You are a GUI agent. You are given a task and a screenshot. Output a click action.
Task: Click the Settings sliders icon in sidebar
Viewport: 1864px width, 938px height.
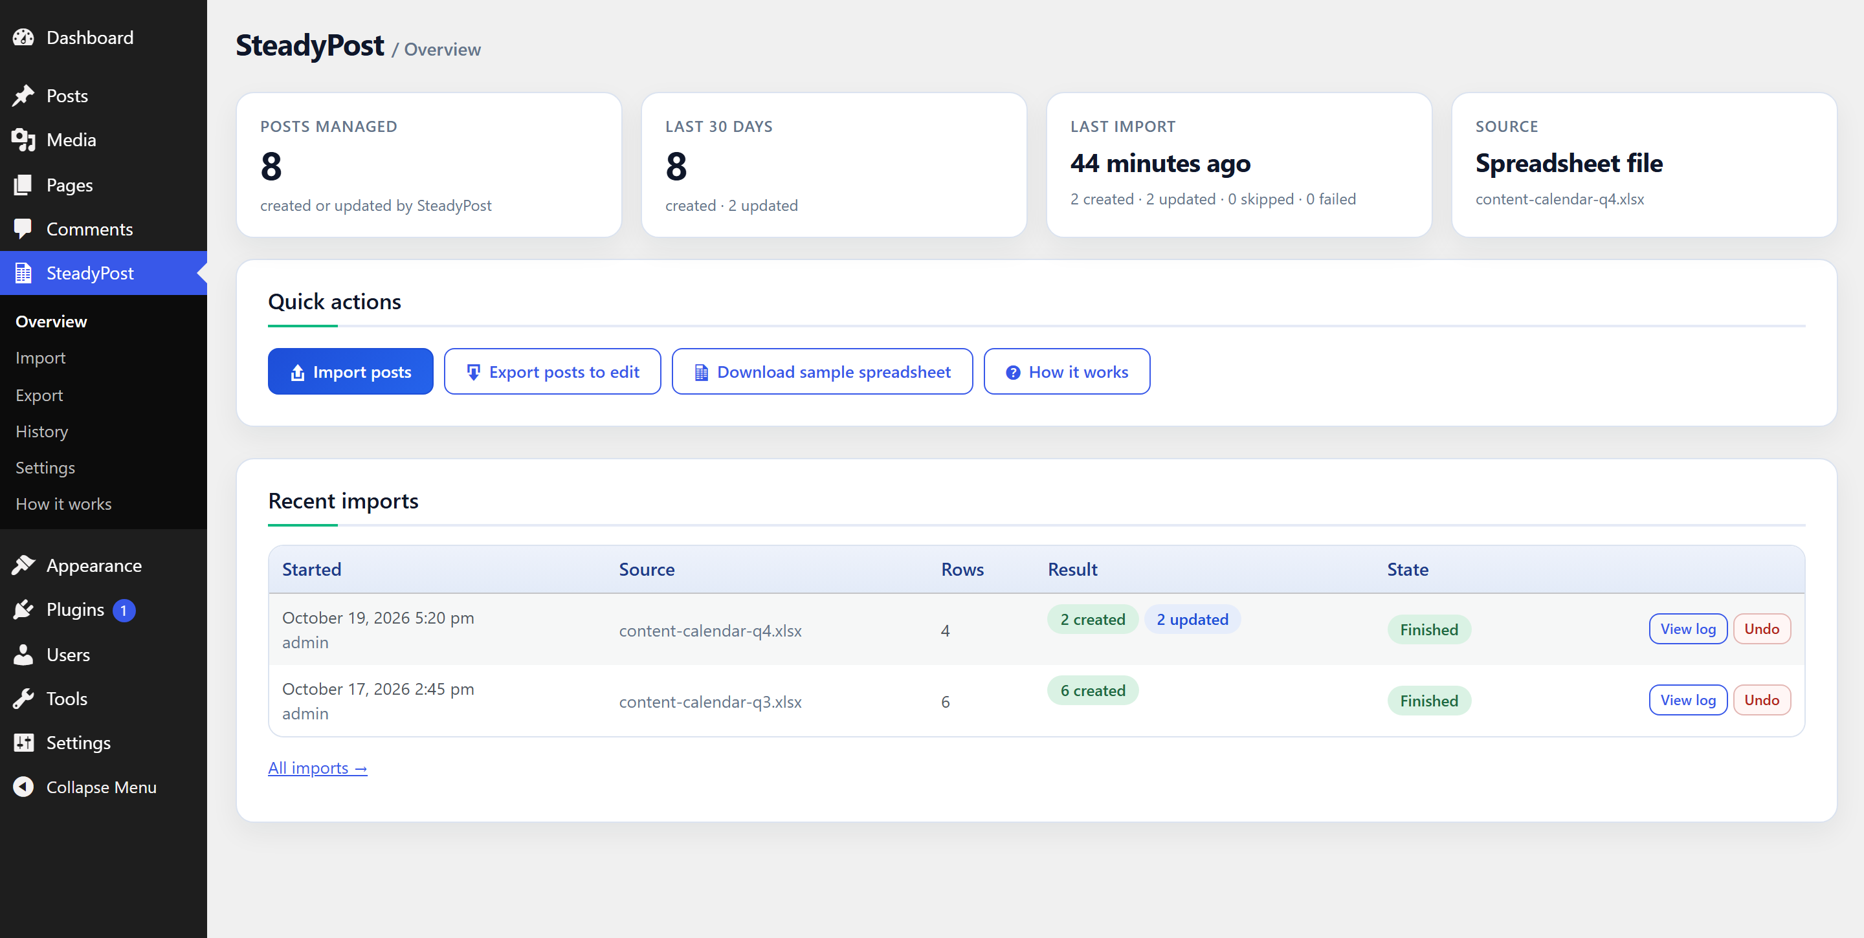(23, 743)
